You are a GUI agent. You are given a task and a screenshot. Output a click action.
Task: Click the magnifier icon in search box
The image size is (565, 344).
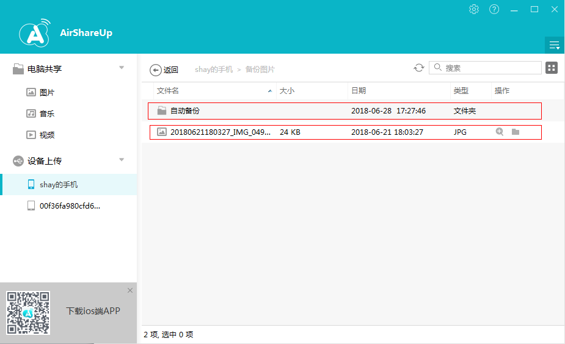click(x=437, y=67)
